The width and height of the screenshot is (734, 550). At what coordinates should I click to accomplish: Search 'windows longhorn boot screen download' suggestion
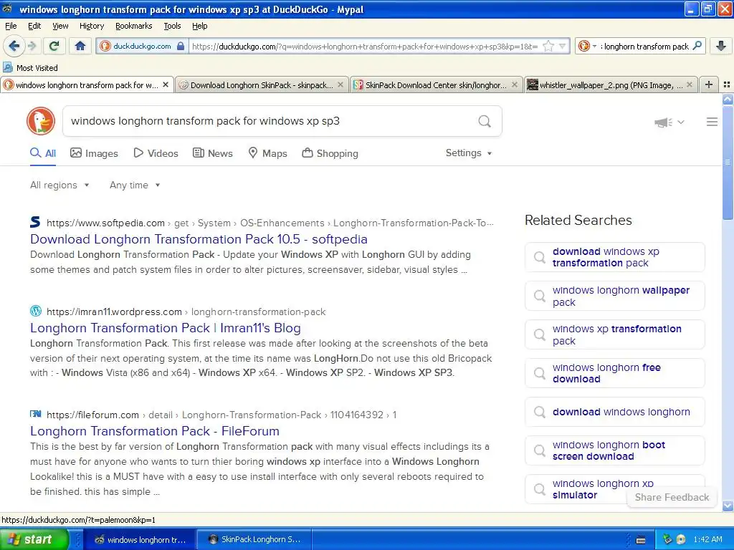coord(614,450)
